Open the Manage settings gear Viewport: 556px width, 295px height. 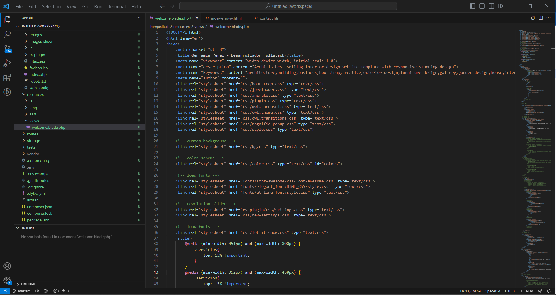point(7,280)
